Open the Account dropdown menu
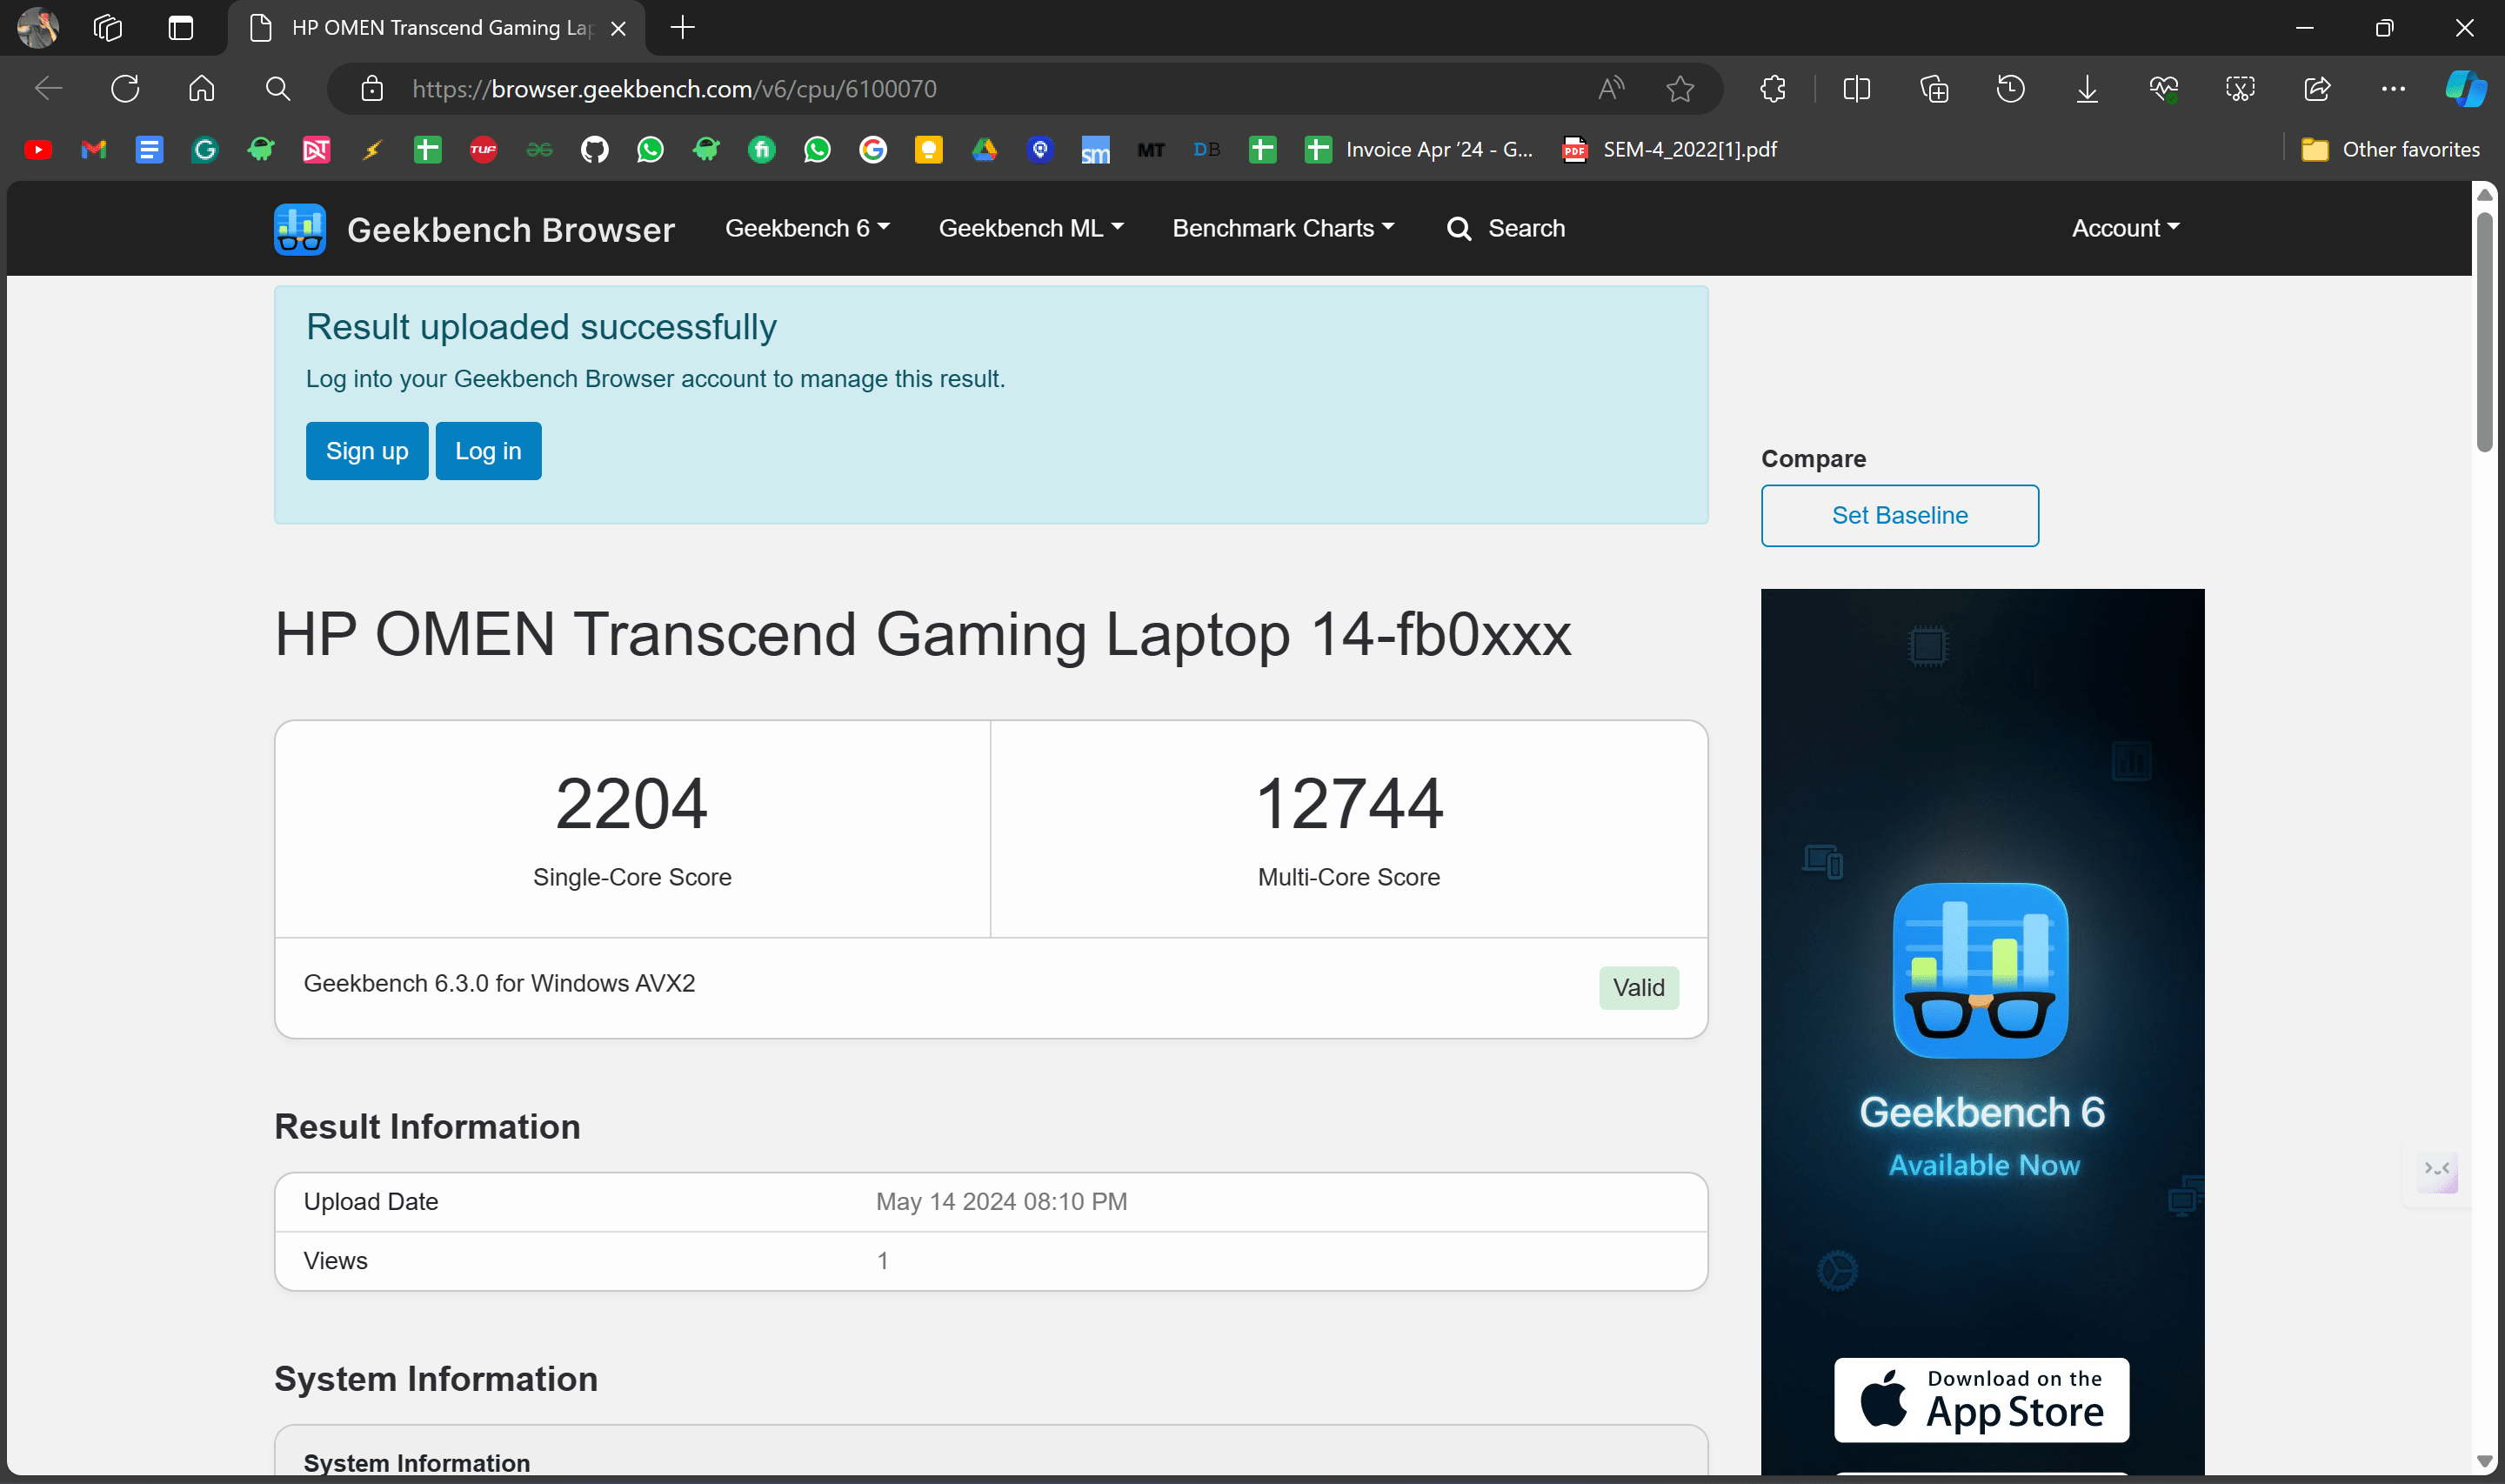Screen dimensions: 2505x1484 2125,228
